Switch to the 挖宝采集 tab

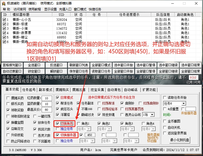[97, 90]
